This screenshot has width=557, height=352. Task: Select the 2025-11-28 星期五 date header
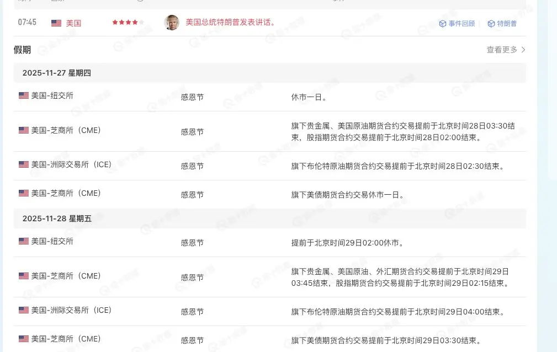[269, 218]
